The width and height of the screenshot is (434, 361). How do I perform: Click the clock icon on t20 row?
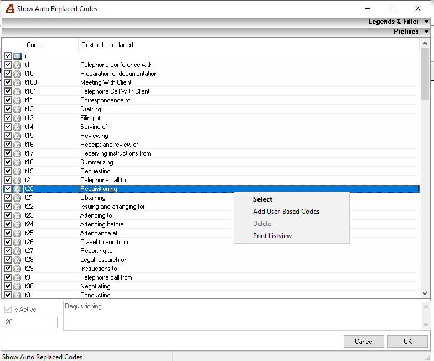pos(17,189)
